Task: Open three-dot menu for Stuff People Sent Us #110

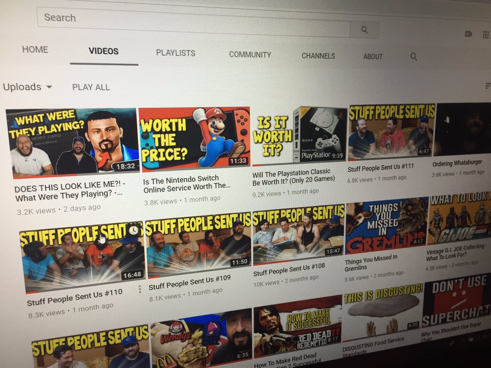Action: 140,289
